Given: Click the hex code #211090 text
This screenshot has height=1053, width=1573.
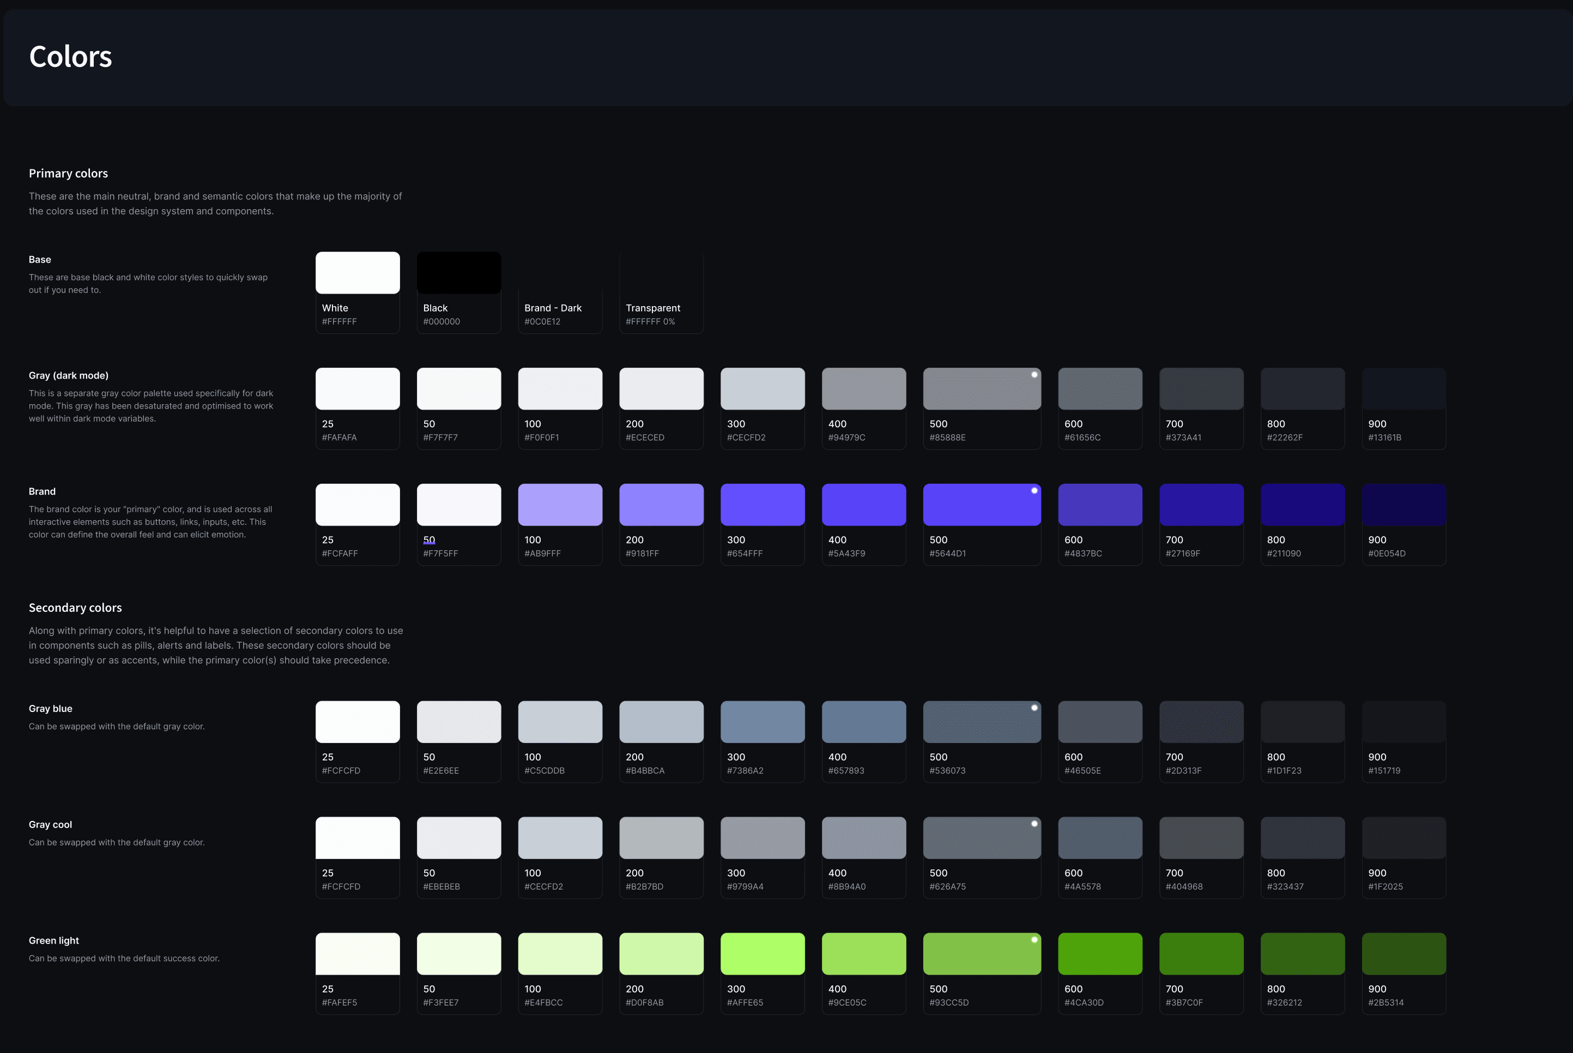Looking at the screenshot, I should (x=1284, y=553).
